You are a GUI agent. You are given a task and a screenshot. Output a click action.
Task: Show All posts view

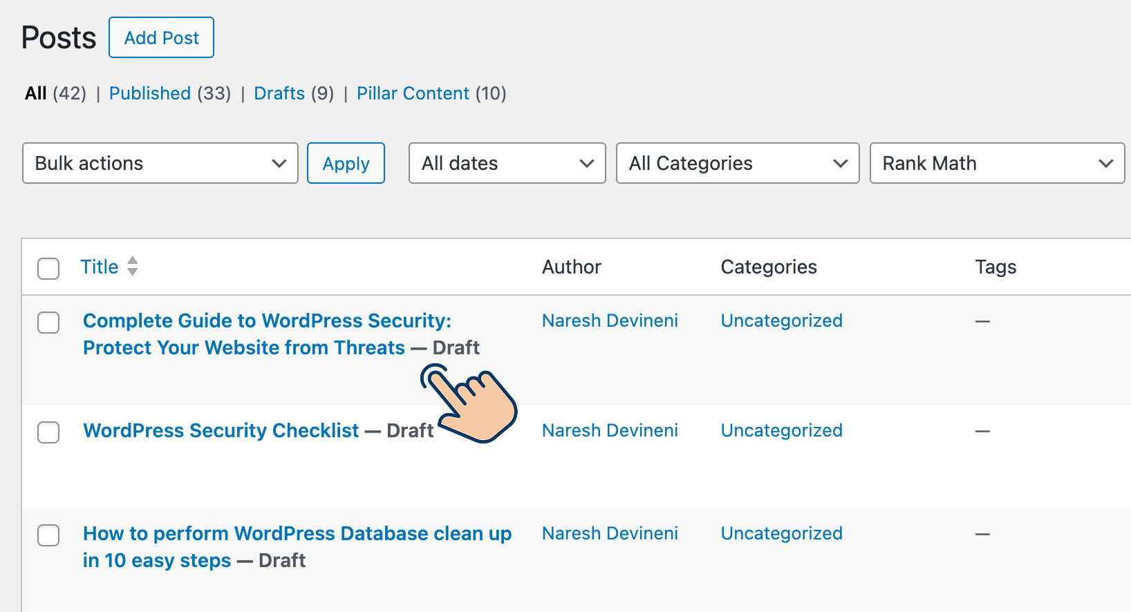point(36,93)
